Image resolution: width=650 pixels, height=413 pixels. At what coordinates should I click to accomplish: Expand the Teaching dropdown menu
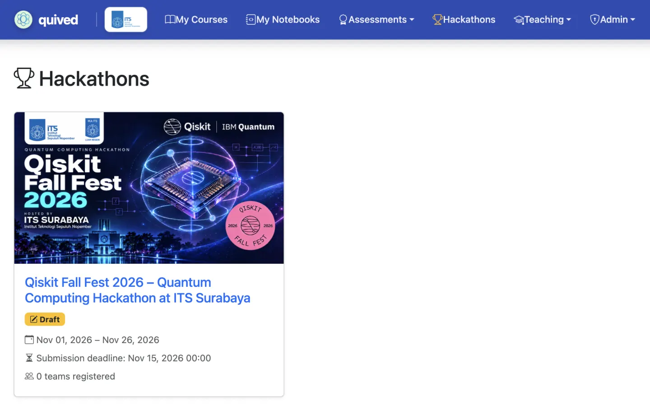[543, 19]
